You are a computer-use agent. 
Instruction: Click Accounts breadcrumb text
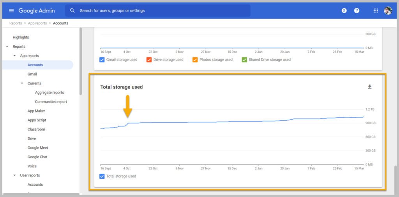point(60,23)
